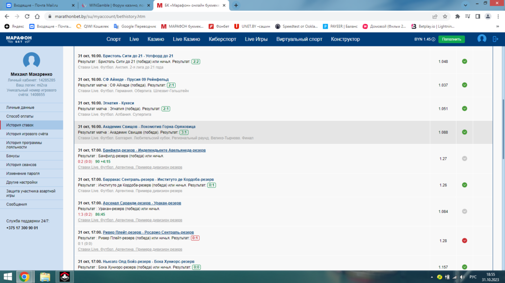Click green status check for Бристоль Сити bet

[x=464, y=61]
